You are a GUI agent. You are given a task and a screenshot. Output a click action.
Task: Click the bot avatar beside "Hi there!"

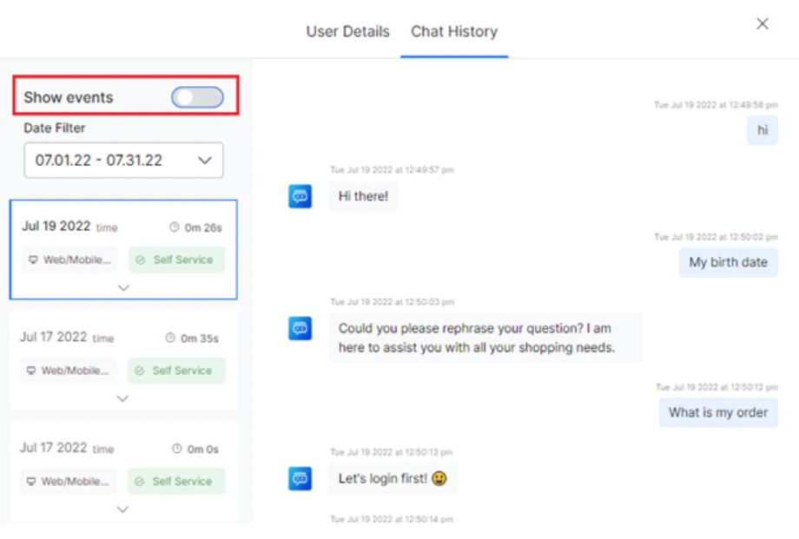(299, 196)
